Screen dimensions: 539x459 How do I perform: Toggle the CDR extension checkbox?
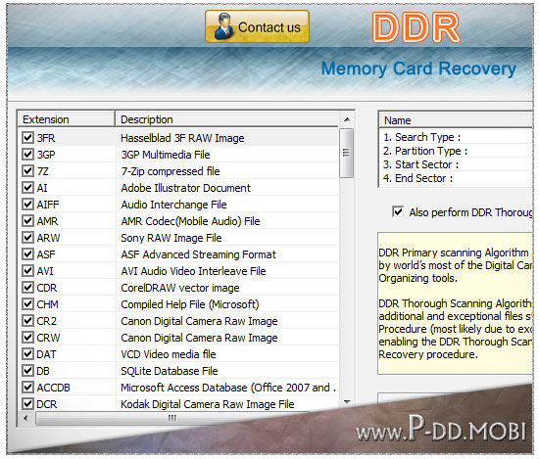pyautogui.click(x=27, y=288)
